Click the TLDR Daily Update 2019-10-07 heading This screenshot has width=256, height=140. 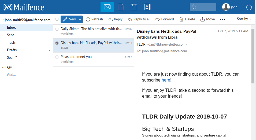click(x=184, y=117)
